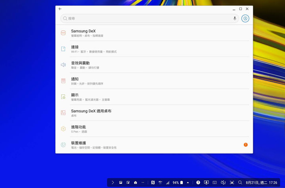Open Samsung DeX settings entry

pyautogui.click(x=154, y=33)
